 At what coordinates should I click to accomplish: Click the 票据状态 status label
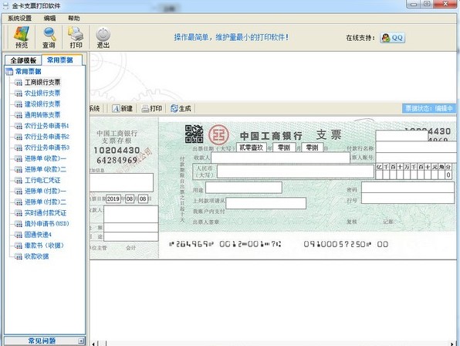[x=429, y=109]
